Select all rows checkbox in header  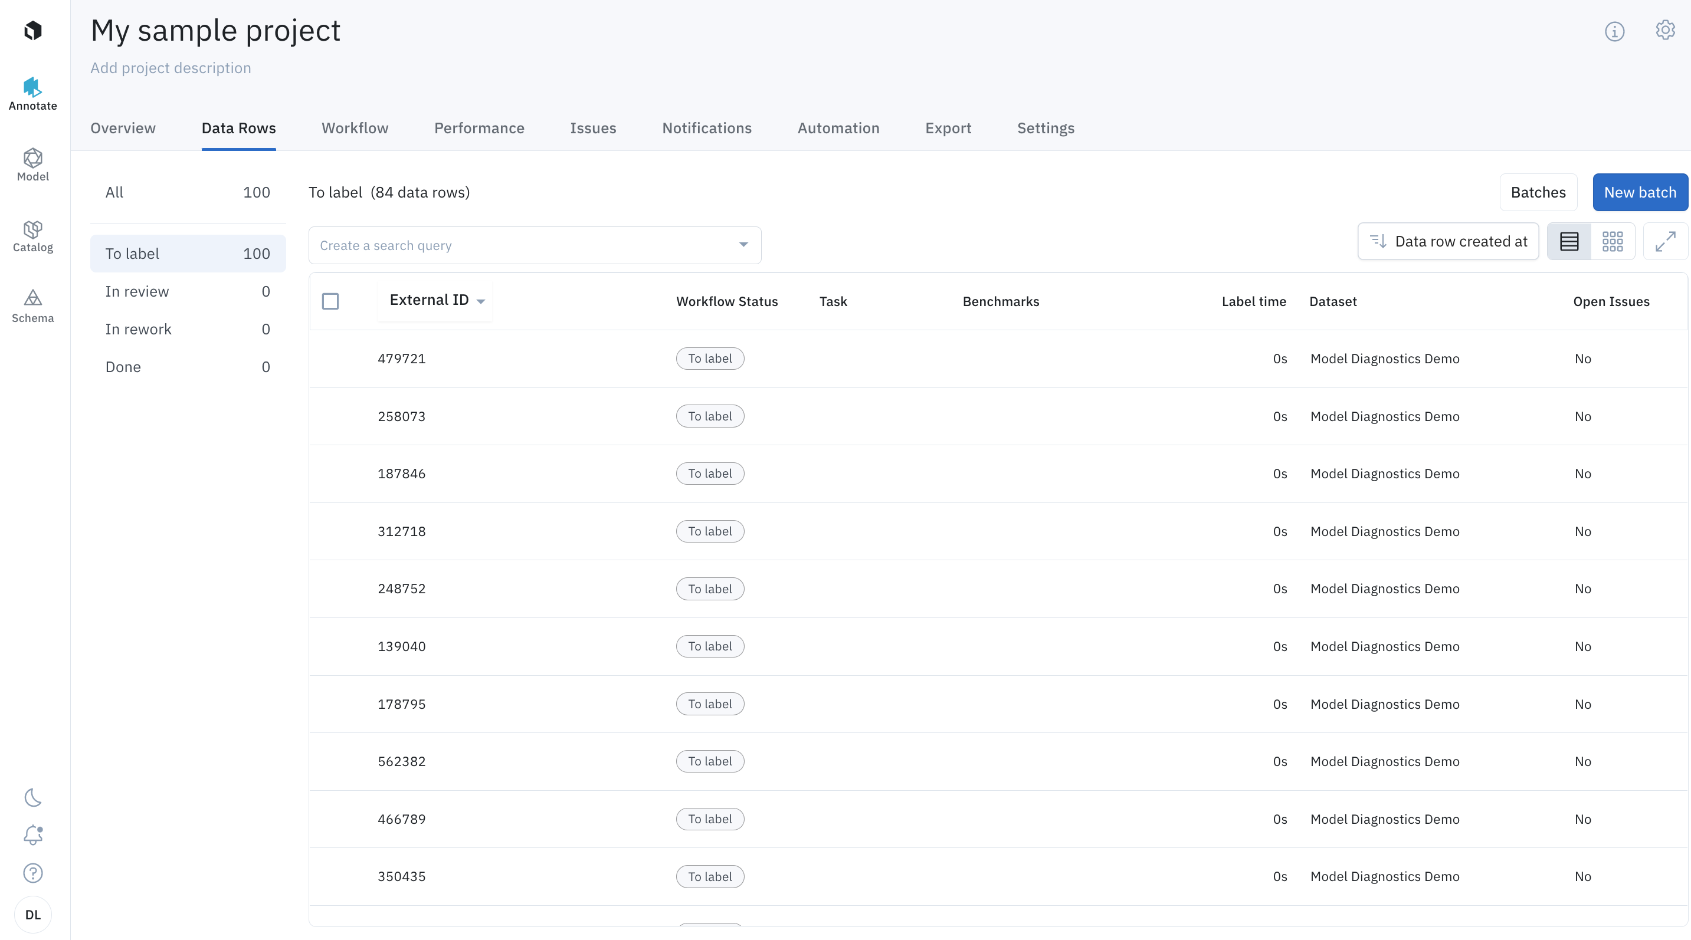(330, 301)
